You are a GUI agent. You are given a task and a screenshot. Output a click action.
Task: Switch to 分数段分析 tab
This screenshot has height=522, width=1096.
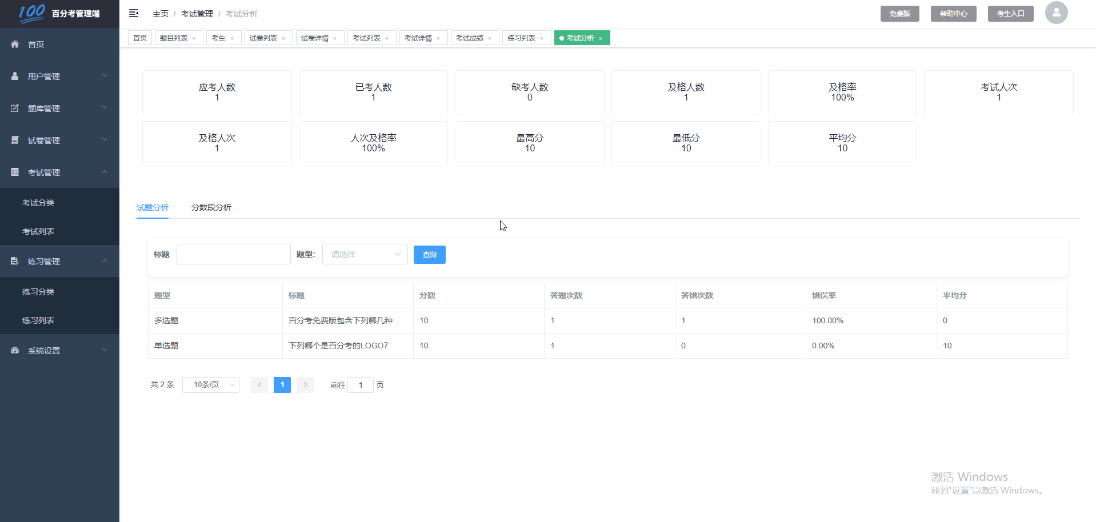211,207
